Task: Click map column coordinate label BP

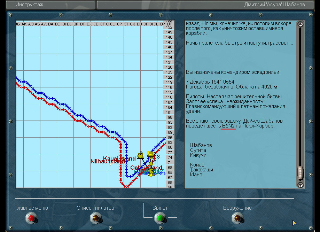Action: click(x=76, y=24)
